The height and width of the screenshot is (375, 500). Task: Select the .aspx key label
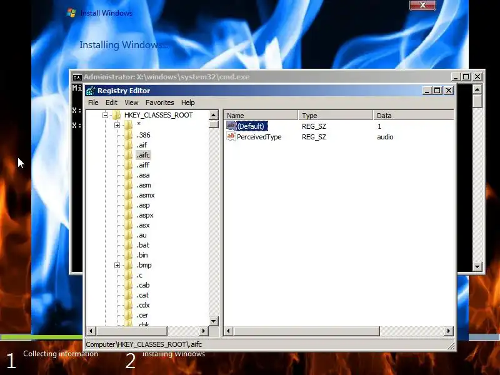click(x=145, y=215)
